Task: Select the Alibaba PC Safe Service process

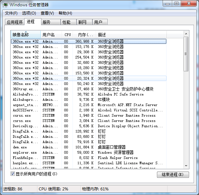Action: click(x=89, y=94)
